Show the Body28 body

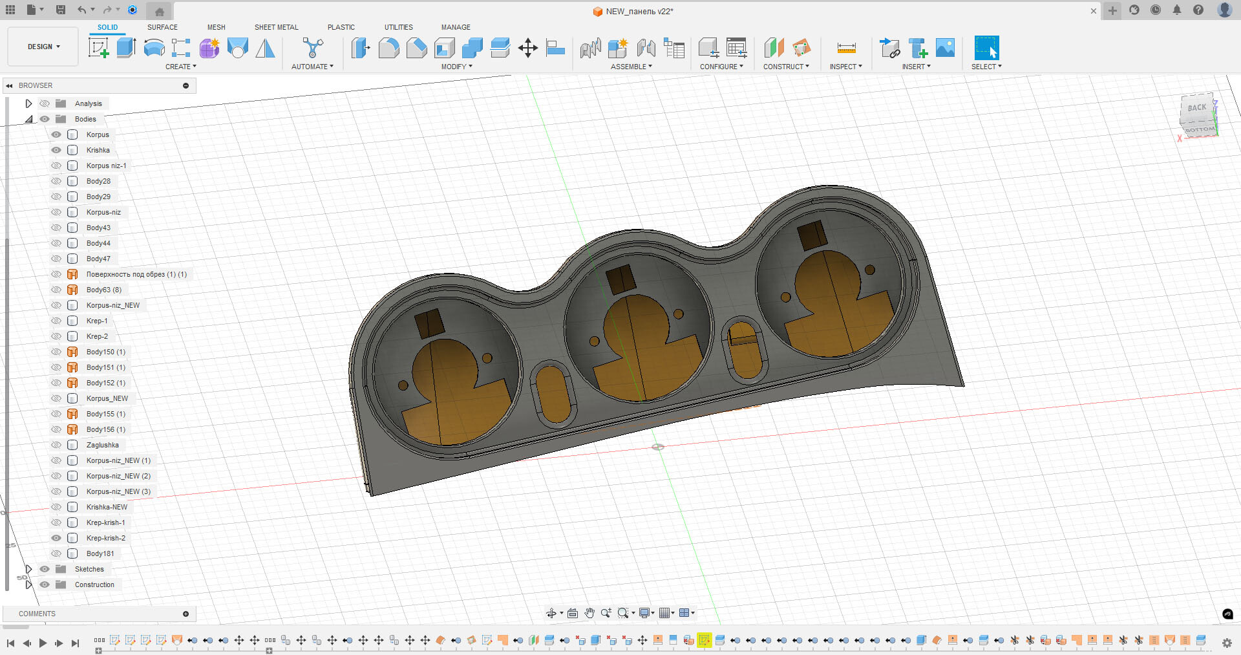[56, 181]
